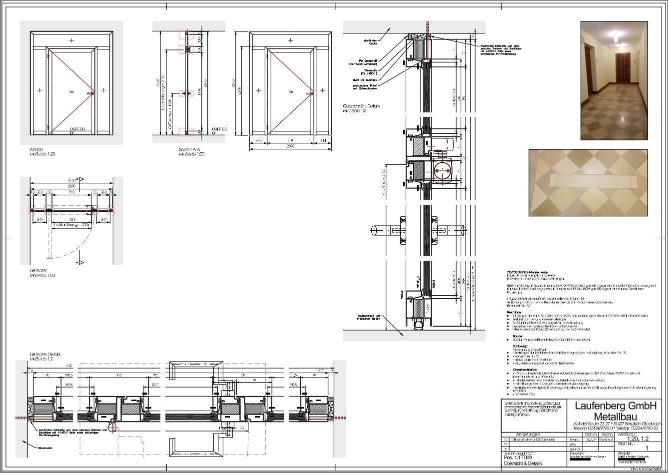Click the door closer circle in the cross-section detail
Screen dimensions: 668x473
coord(441,171)
